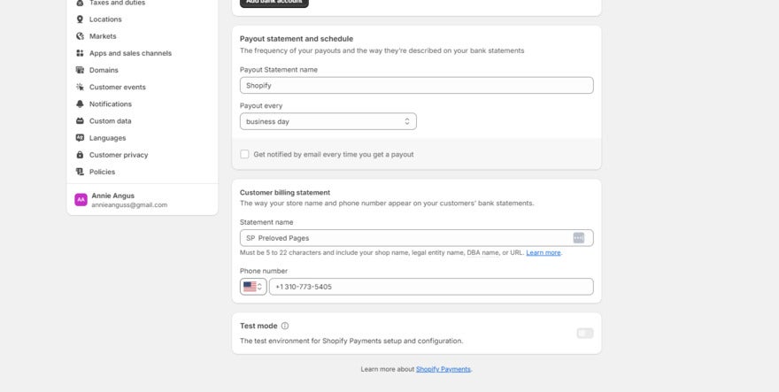Image resolution: width=779 pixels, height=392 pixels.
Task: Click the Languages icon
Action: point(80,138)
